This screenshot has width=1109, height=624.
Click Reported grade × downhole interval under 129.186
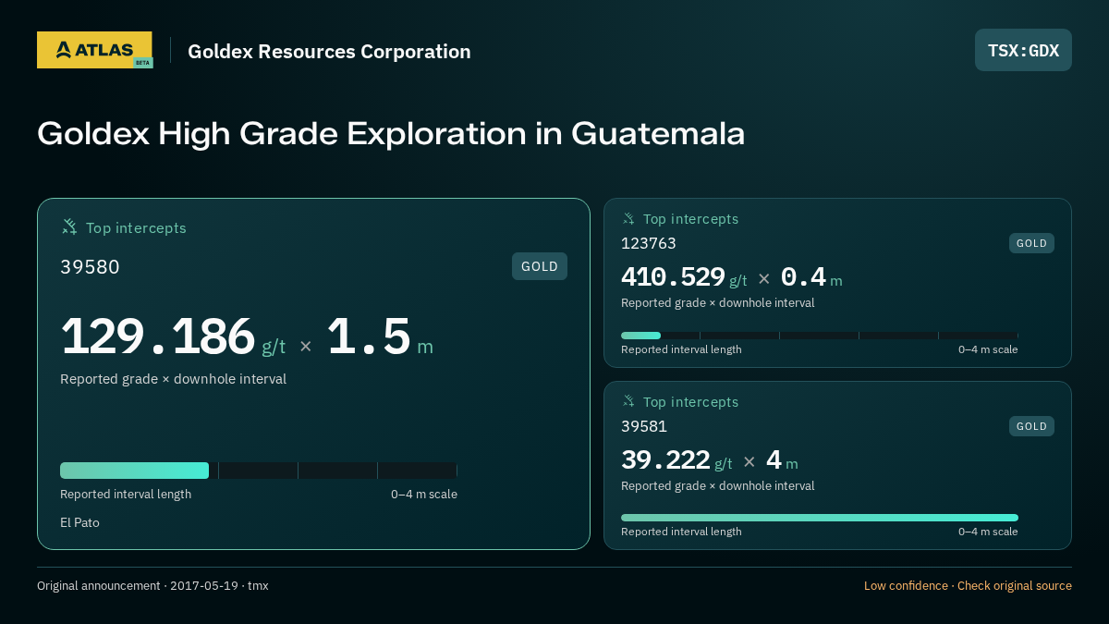tap(173, 379)
